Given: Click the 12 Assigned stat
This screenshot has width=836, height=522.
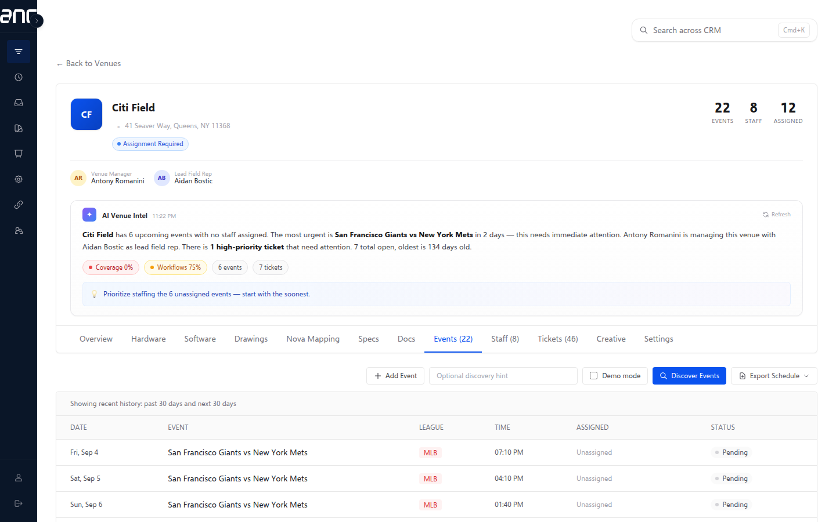Looking at the screenshot, I should (x=788, y=113).
